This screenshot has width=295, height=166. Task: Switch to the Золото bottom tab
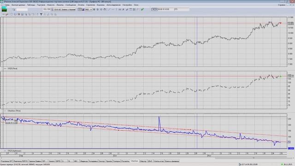(52, 161)
